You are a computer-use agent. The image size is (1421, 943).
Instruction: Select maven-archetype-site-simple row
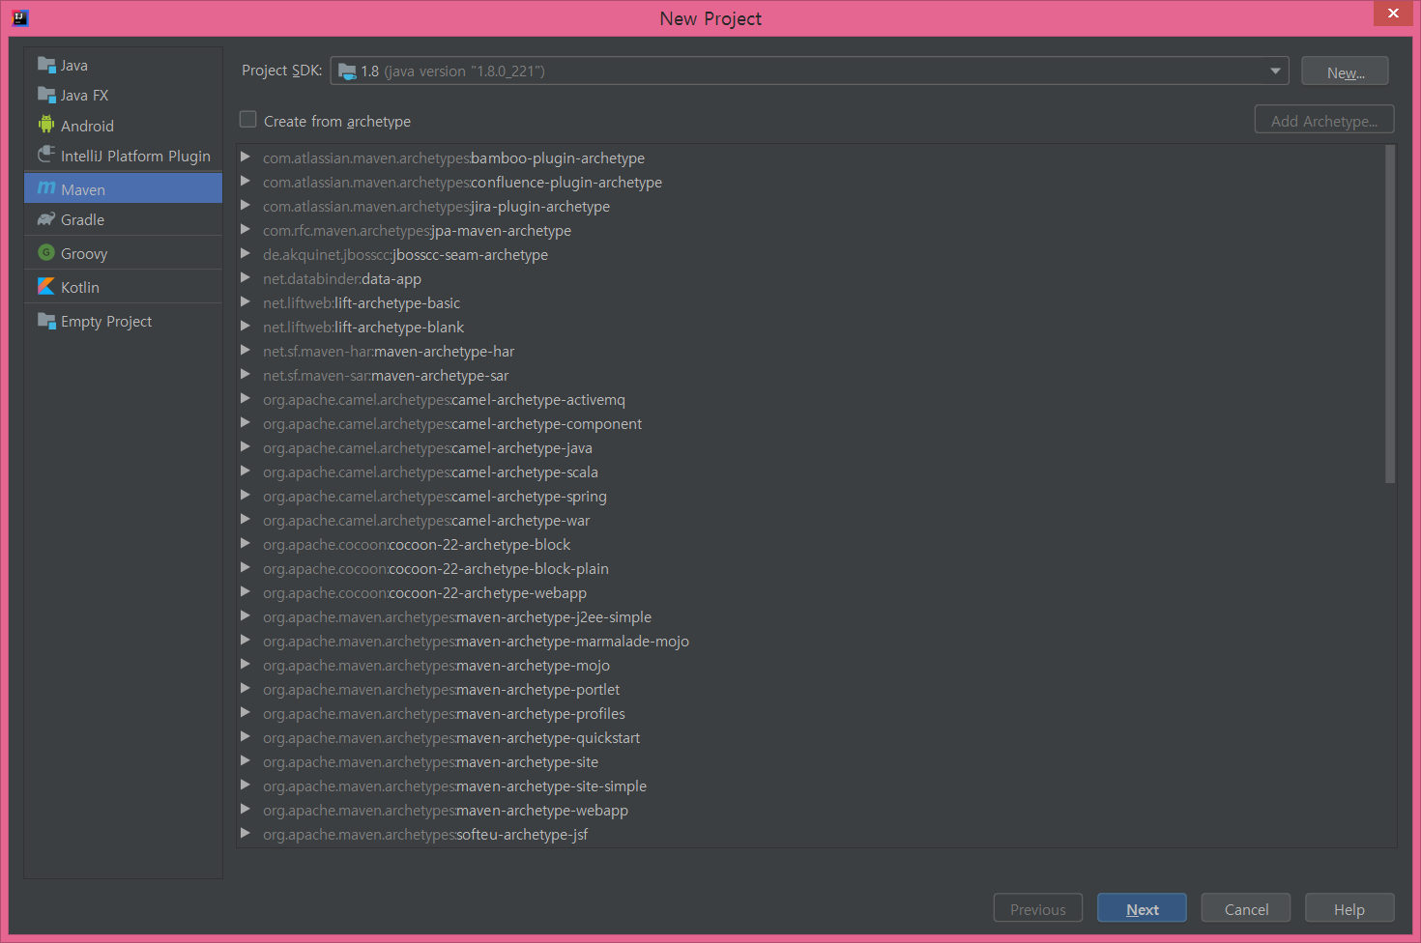click(810, 786)
